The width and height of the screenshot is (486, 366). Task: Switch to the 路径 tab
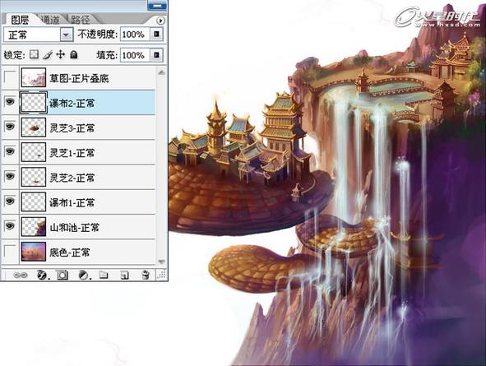81,20
